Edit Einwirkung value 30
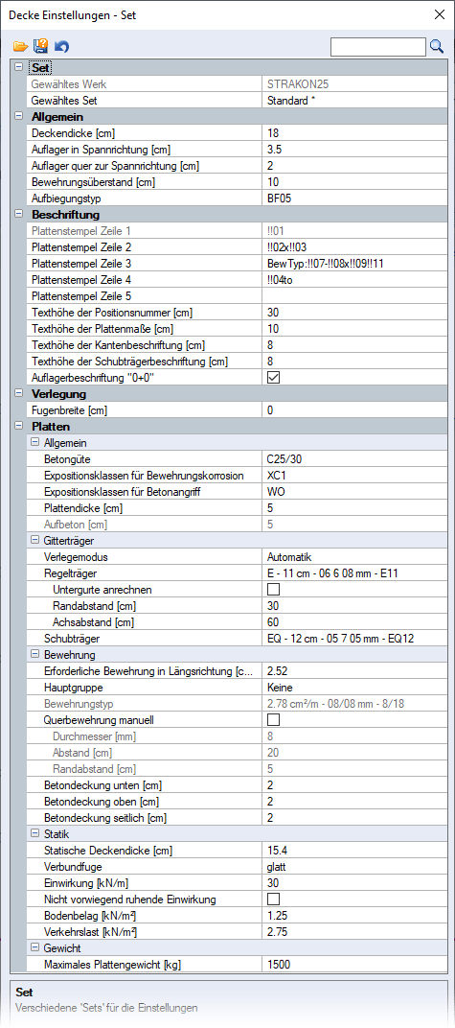The height and width of the screenshot is (1028, 455). pyautogui.click(x=353, y=882)
